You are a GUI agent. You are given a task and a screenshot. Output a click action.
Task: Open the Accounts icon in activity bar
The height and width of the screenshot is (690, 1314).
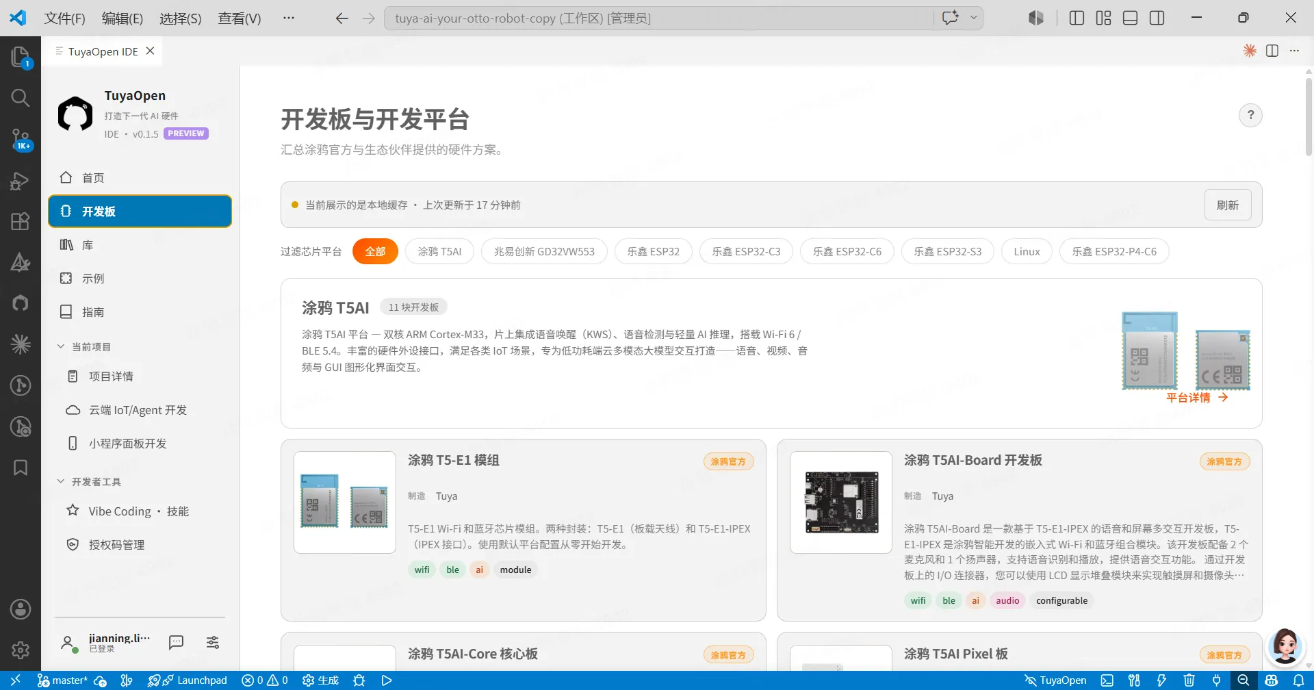click(21, 609)
